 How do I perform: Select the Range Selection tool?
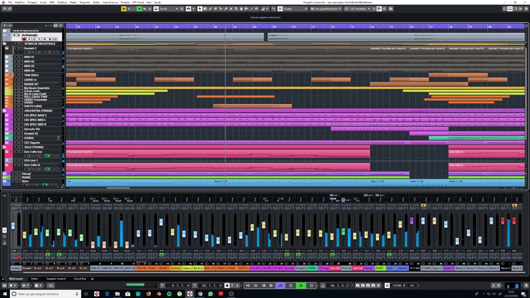click(205, 9)
